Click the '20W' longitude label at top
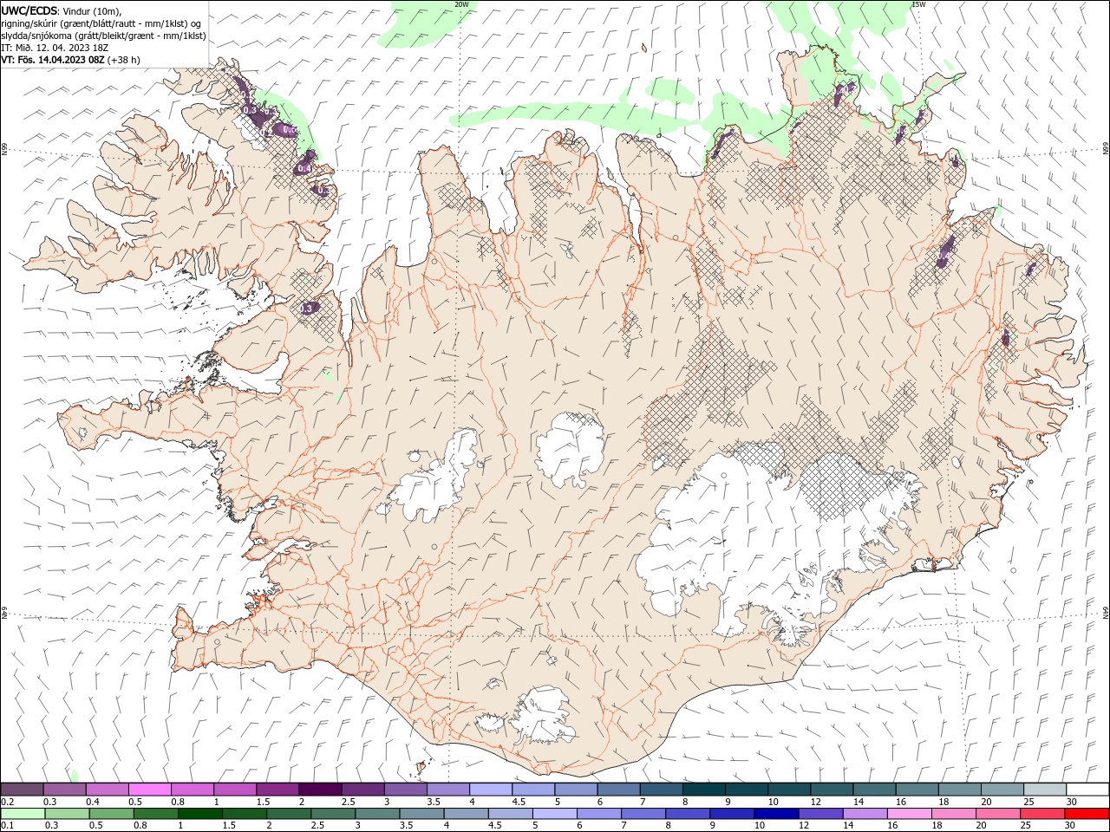Viewport: 1110px width, 832px height. tap(462, 4)
